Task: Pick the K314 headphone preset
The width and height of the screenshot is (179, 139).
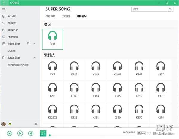Action: [96, 91]
